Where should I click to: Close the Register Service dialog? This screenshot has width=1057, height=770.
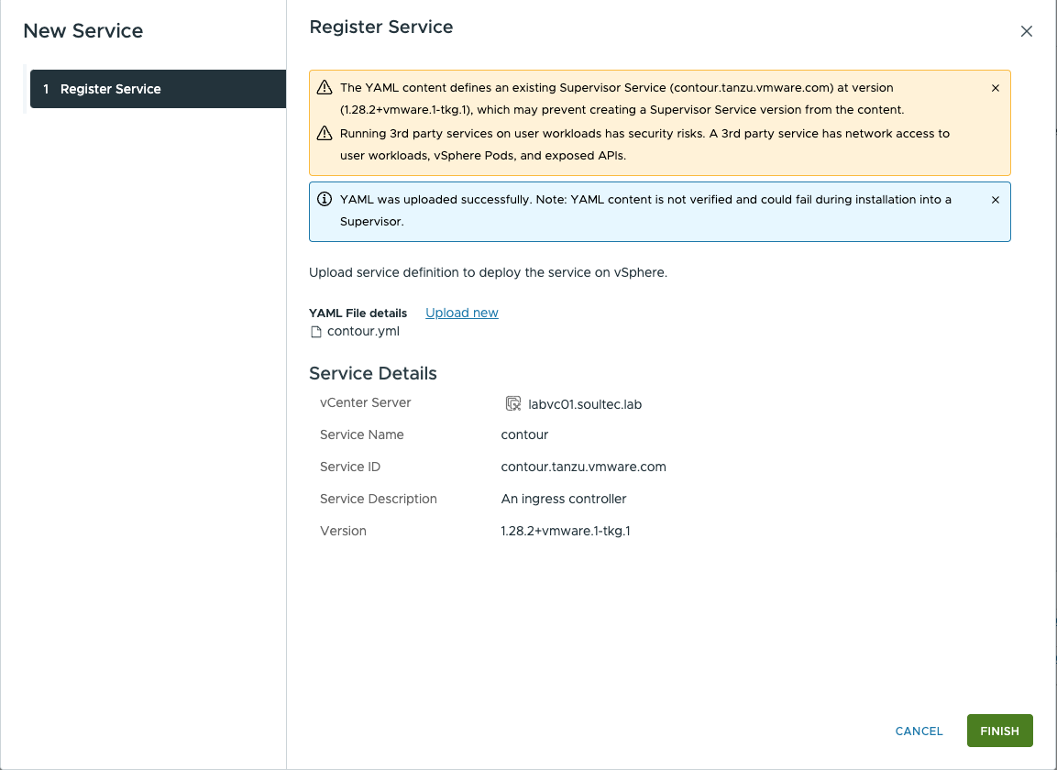(x=1026, y=32)
